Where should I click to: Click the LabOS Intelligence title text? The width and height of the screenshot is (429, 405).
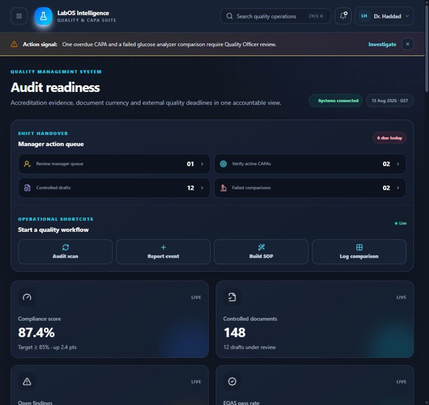click(x=83, y=13)
